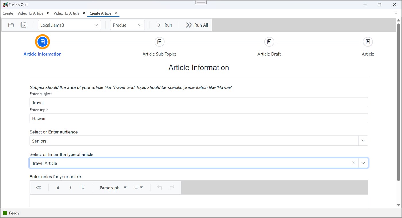Open a file using the folder icon

[x=11, y=25]
